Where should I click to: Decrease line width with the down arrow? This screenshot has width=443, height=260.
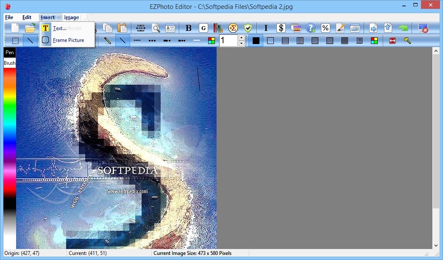(x=241, y=44)
